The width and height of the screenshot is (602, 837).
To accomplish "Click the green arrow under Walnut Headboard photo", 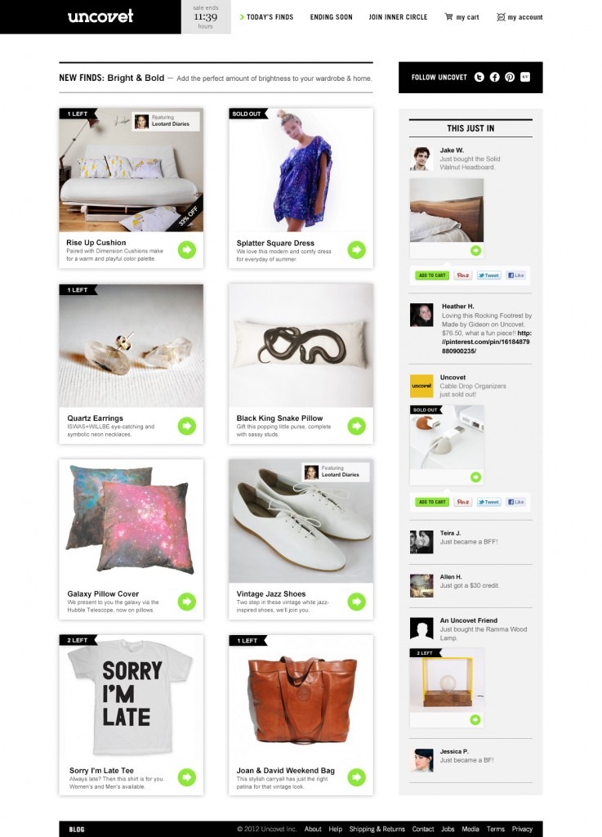I will 475,250.
